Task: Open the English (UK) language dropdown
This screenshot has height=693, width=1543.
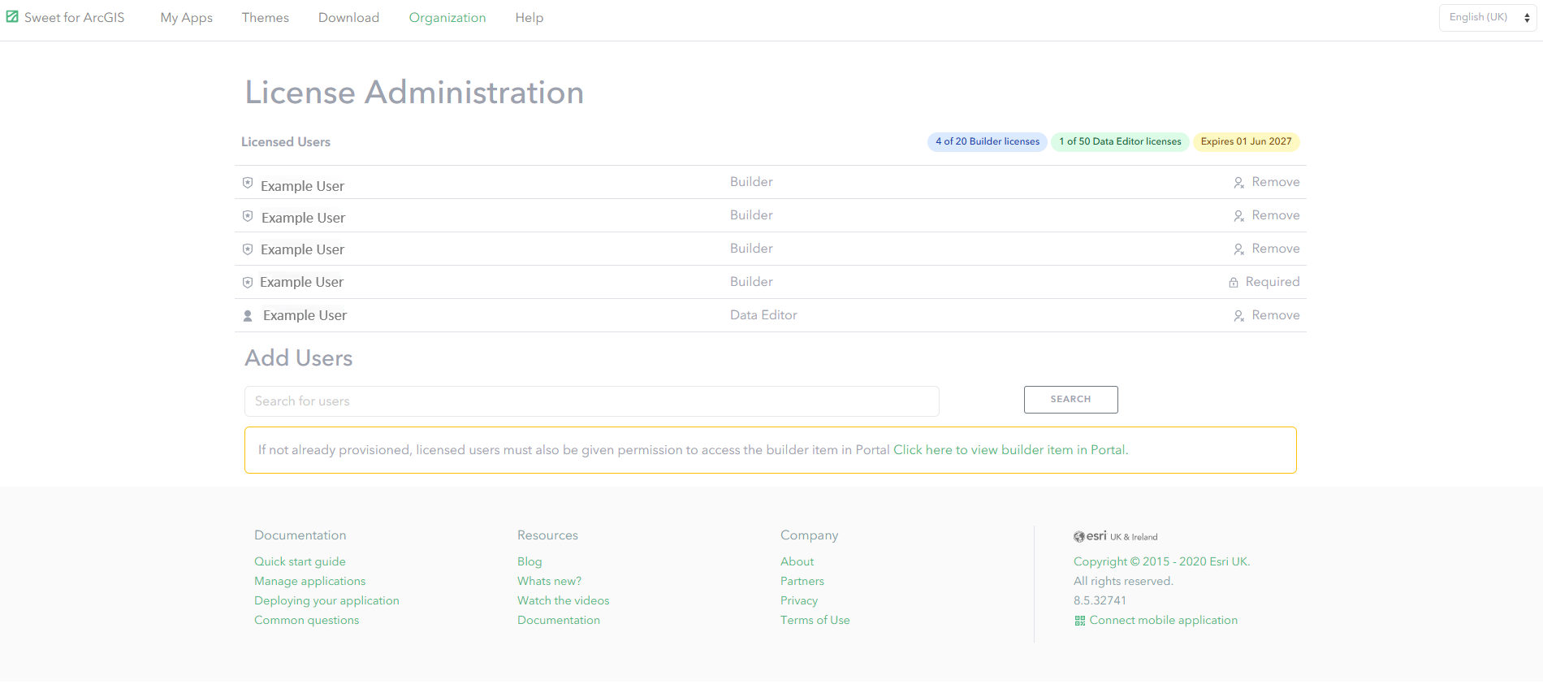Action: pyautogui.click(x=1487, y=17)
